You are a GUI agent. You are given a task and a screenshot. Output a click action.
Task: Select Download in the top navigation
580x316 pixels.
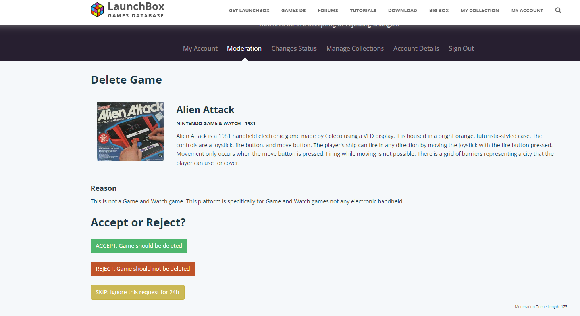tap(403, 11)
